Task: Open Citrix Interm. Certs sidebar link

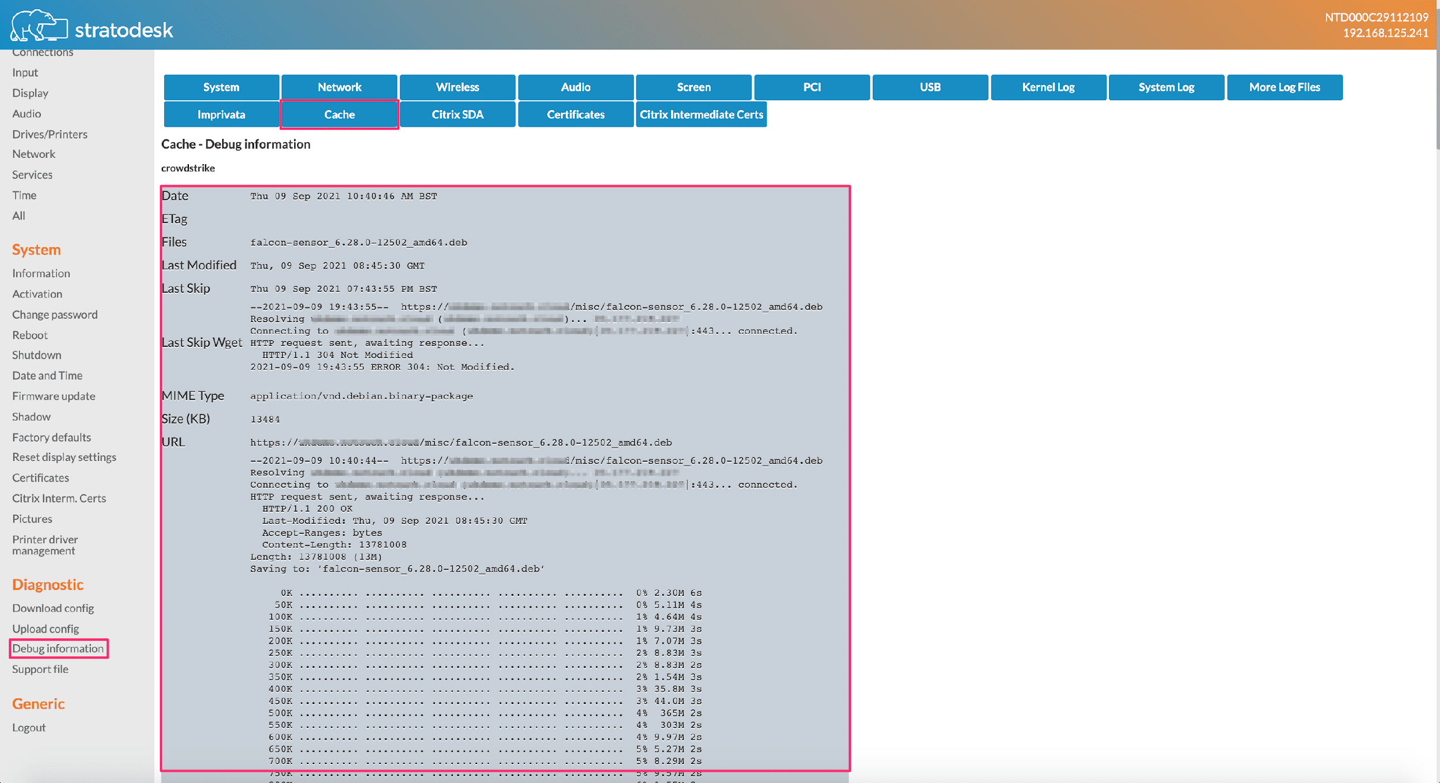Action: 59,498
